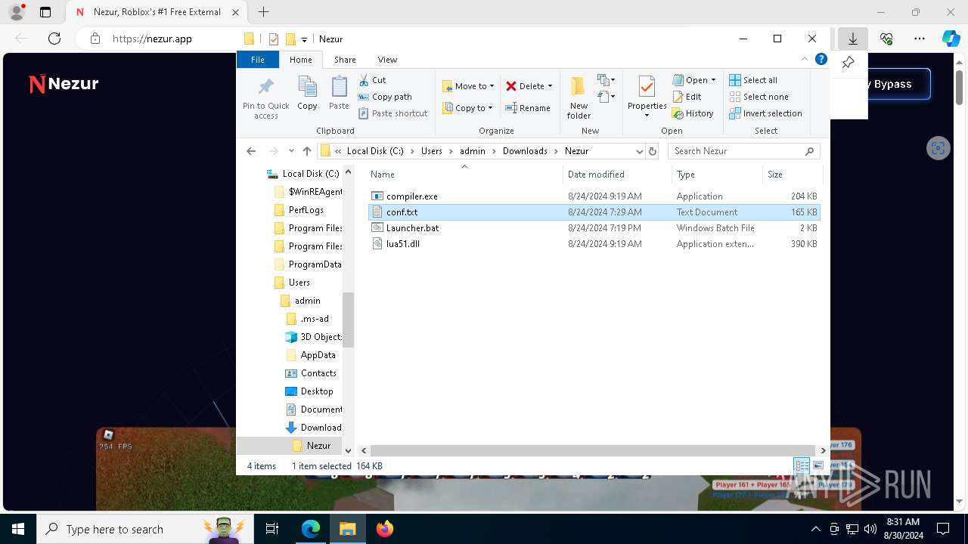
Task: Switch to Share ribbon tab
Action: coord(345,60)
